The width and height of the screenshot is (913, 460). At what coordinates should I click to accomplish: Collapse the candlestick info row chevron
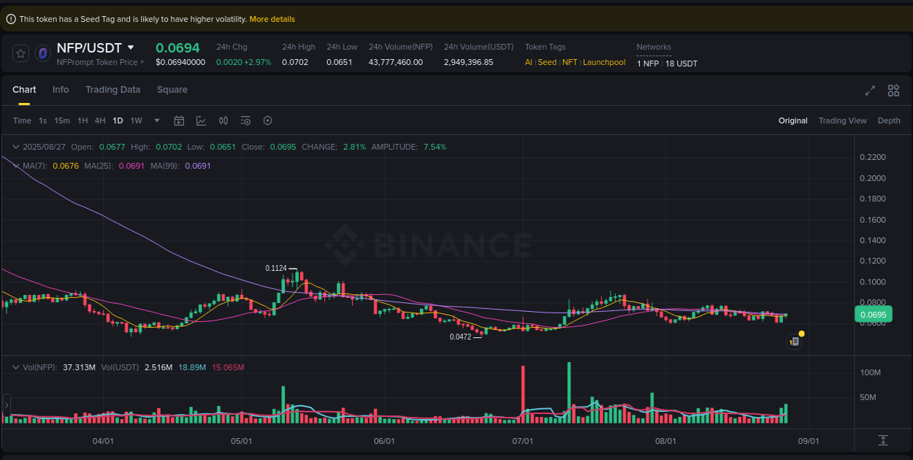coord(16,146)
